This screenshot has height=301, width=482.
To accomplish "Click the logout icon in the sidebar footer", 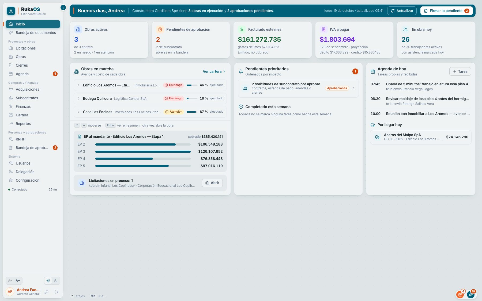I will pos(57,292).
